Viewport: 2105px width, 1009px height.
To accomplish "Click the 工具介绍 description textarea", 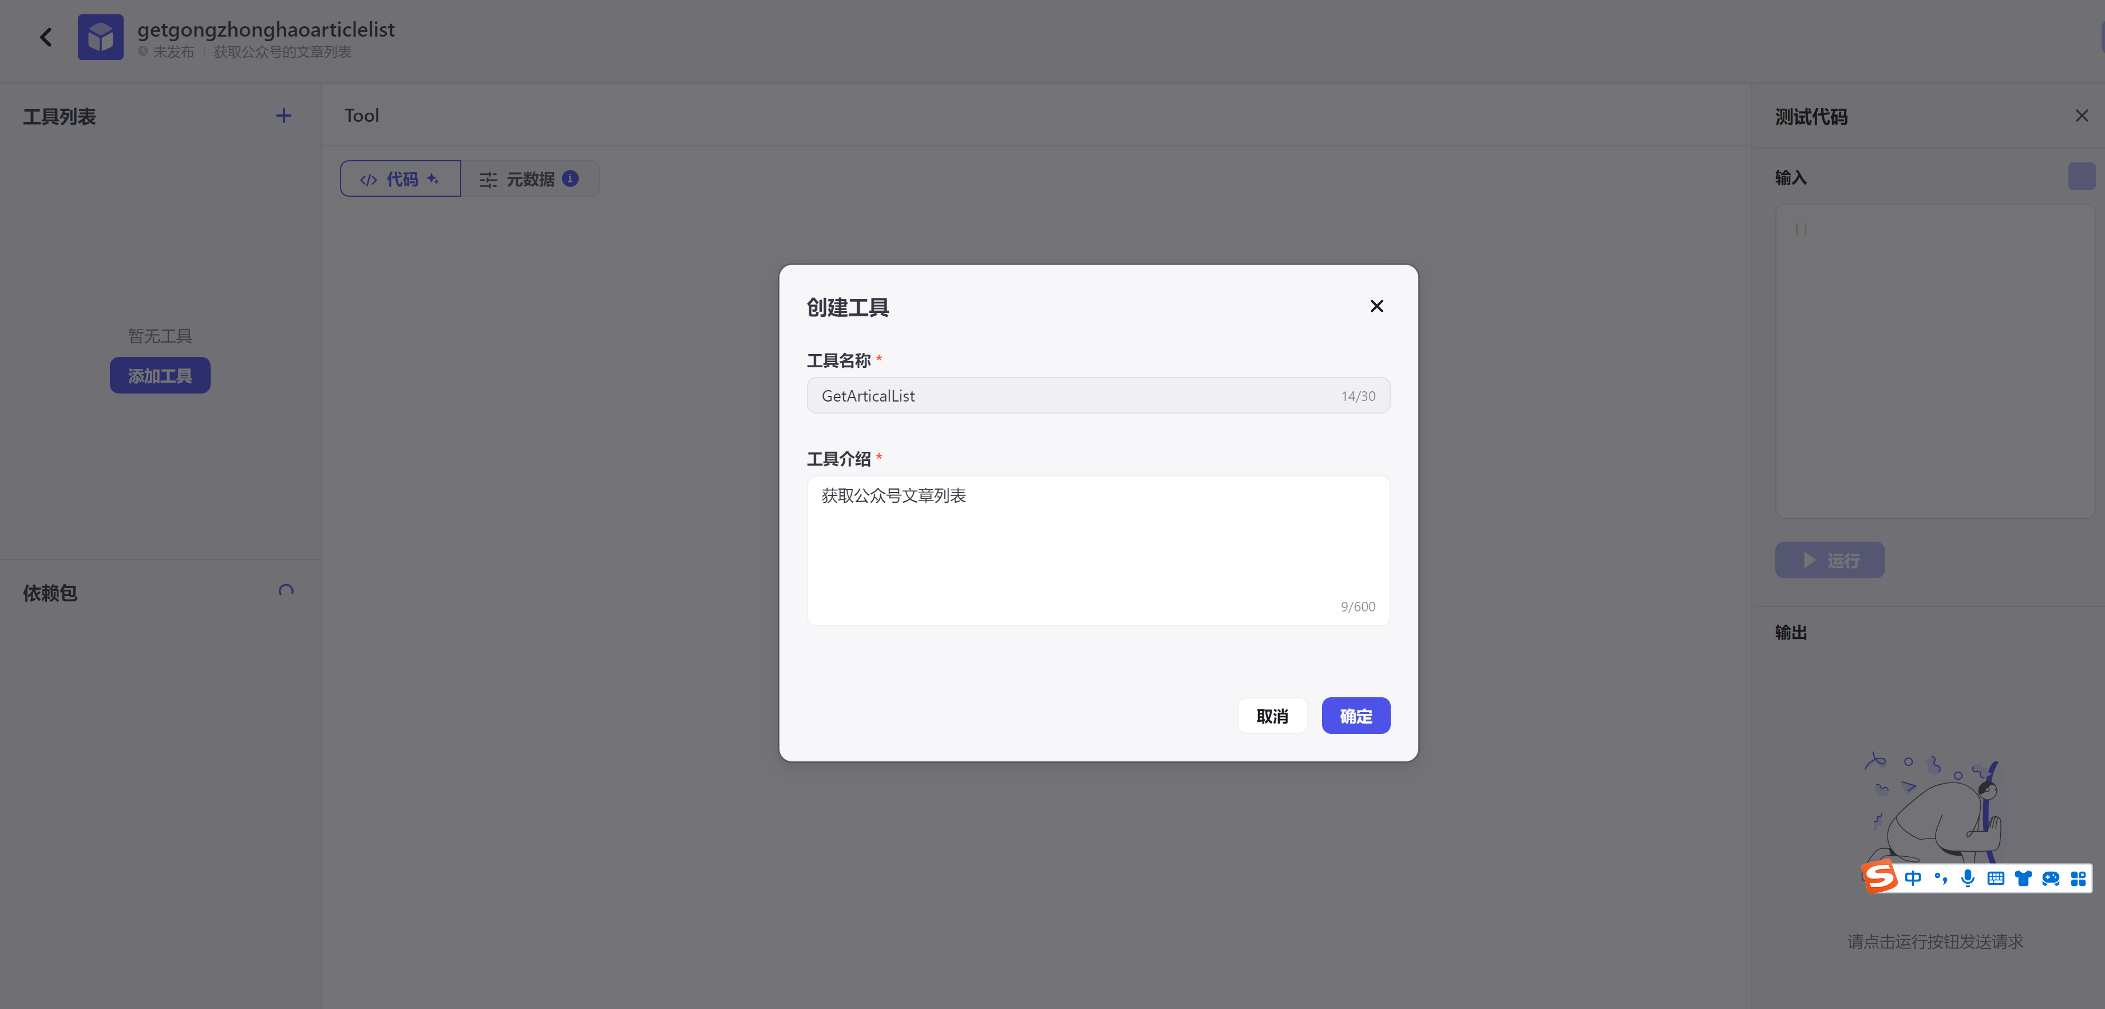I will (x=1098, y=549).
